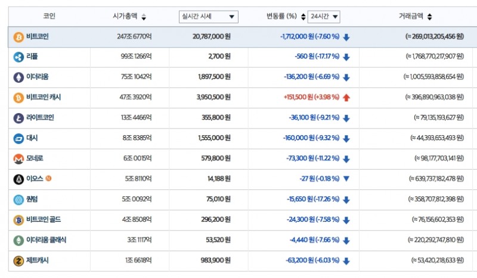Screen dimensions: 477x278
Task: Sort by 시가총액 using its sort arrows
Action: click(x=144, y=17)
